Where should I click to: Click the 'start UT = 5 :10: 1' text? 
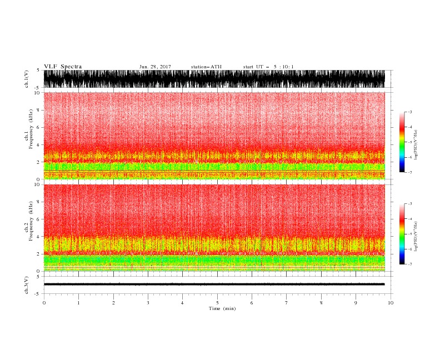point(268,67)
